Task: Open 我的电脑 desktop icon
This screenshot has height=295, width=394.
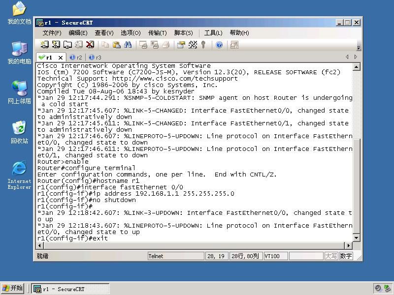Action: point(19,53)
